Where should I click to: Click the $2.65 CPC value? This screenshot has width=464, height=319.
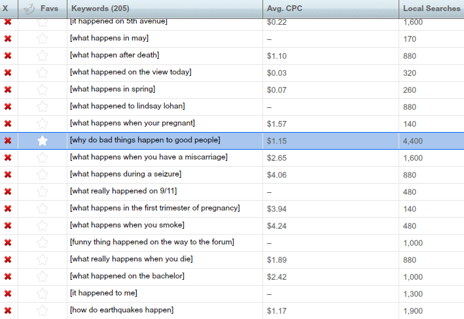coord(277,158)
